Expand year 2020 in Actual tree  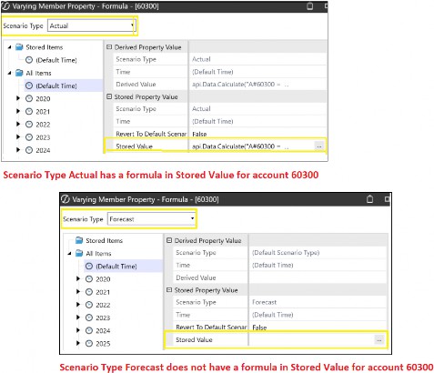pyautogui.click(x=18, y=98)
